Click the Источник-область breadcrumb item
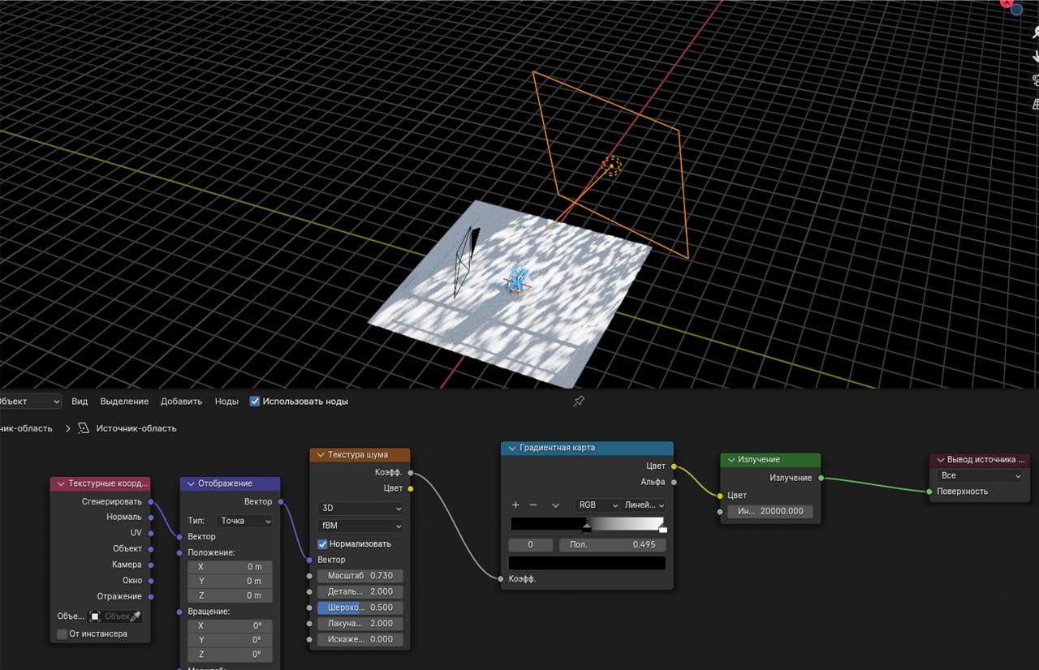The height and width of the screenshot is (670, 1039). [136, 428]
